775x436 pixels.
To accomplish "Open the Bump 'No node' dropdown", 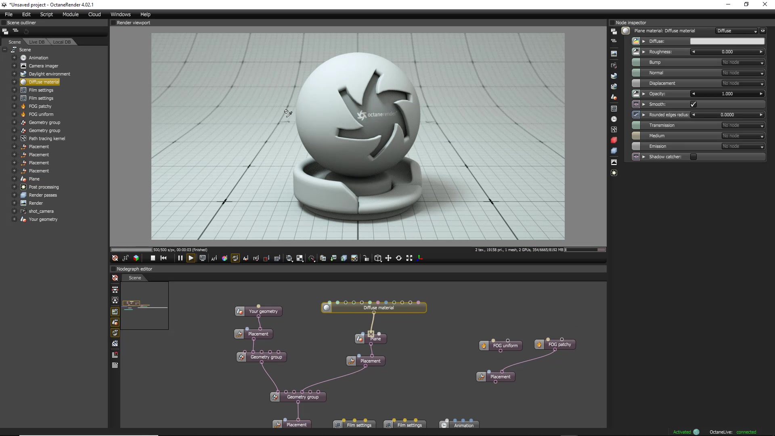I will coord(743,62).
